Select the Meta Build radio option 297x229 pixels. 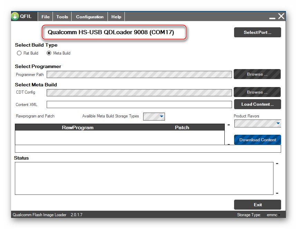(x=58, y=53)
